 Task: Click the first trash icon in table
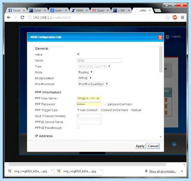[166, 100]
